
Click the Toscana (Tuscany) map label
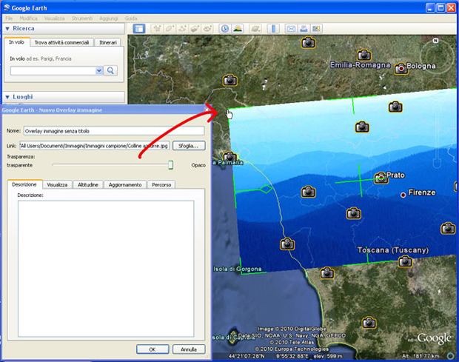[x=393, y=250]
